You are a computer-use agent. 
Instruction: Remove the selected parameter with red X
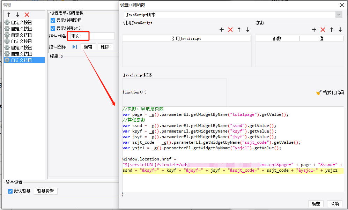pos(323,30)
